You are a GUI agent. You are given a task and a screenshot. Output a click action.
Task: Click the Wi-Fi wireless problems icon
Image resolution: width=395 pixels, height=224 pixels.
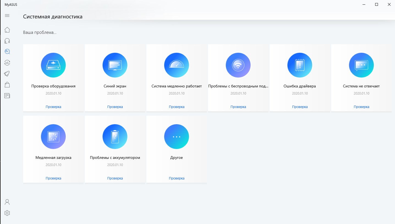(238, 65)
